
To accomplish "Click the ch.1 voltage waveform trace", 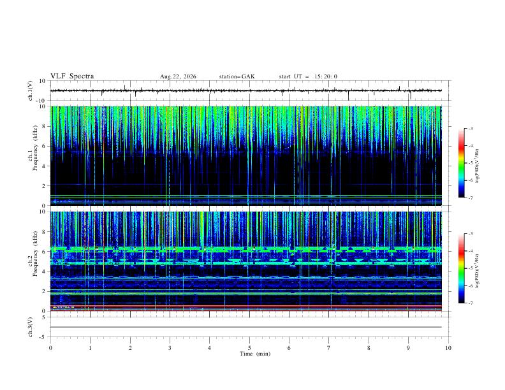I will pyautogui.click(x=245, y=90).
